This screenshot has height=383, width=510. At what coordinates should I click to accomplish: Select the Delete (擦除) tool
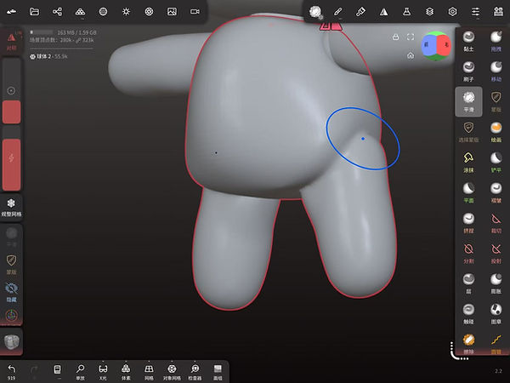tap(468, 344)
